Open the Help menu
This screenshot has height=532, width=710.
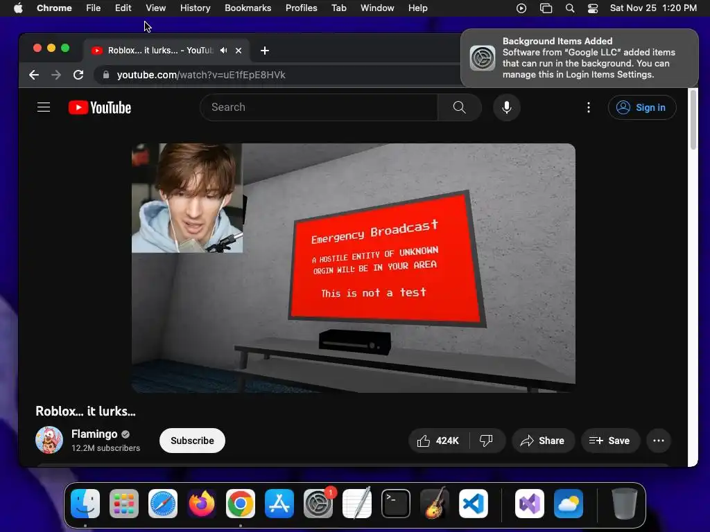point(417,8)
